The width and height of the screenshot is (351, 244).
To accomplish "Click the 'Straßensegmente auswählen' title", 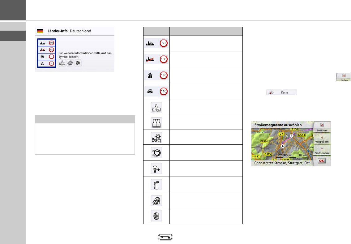I will pos(278,125).
